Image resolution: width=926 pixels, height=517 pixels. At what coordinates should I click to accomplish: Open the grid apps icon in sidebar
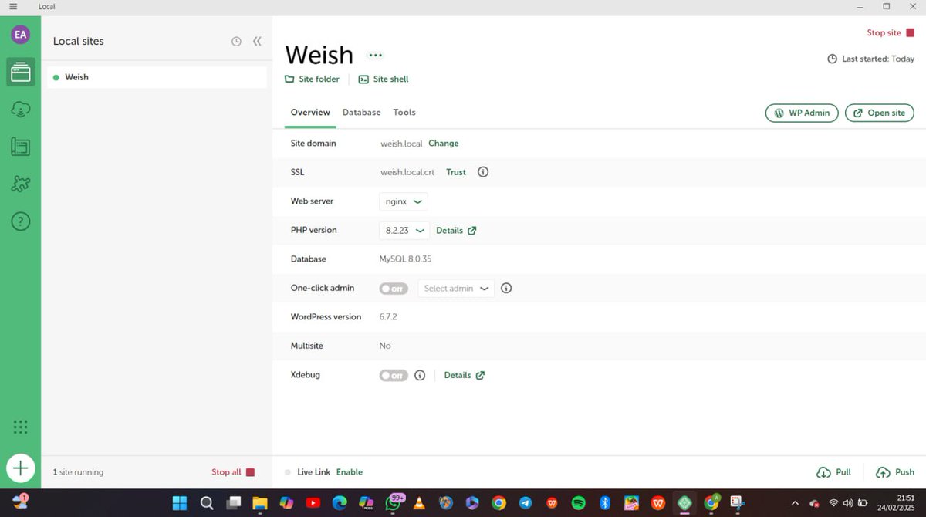click(21, 427)
